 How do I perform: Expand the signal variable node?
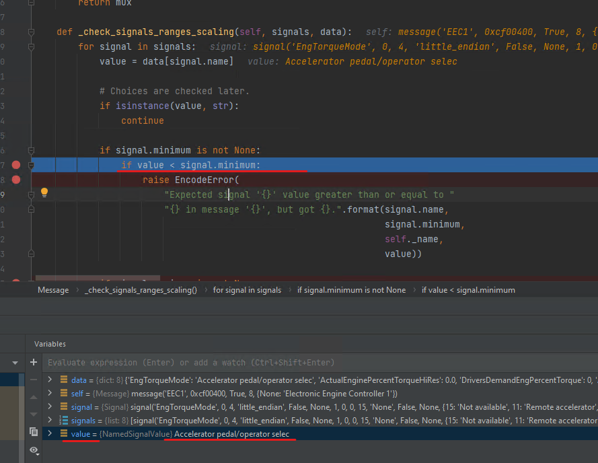pos(48,406)
